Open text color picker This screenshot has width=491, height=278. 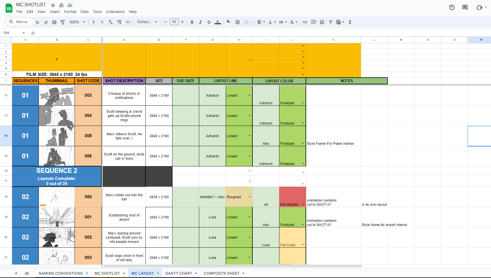click(x=218, y=22)
